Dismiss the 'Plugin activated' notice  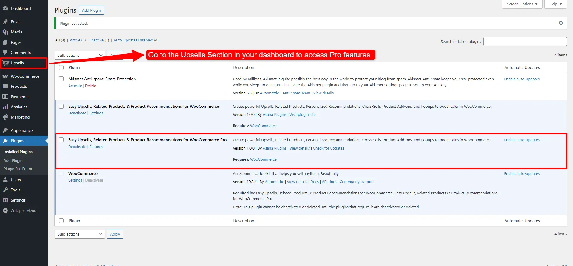pyautogui.click(x=561, y=23)
